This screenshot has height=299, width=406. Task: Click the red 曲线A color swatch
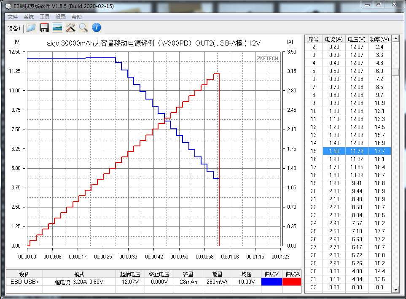[x=292, y=282]
